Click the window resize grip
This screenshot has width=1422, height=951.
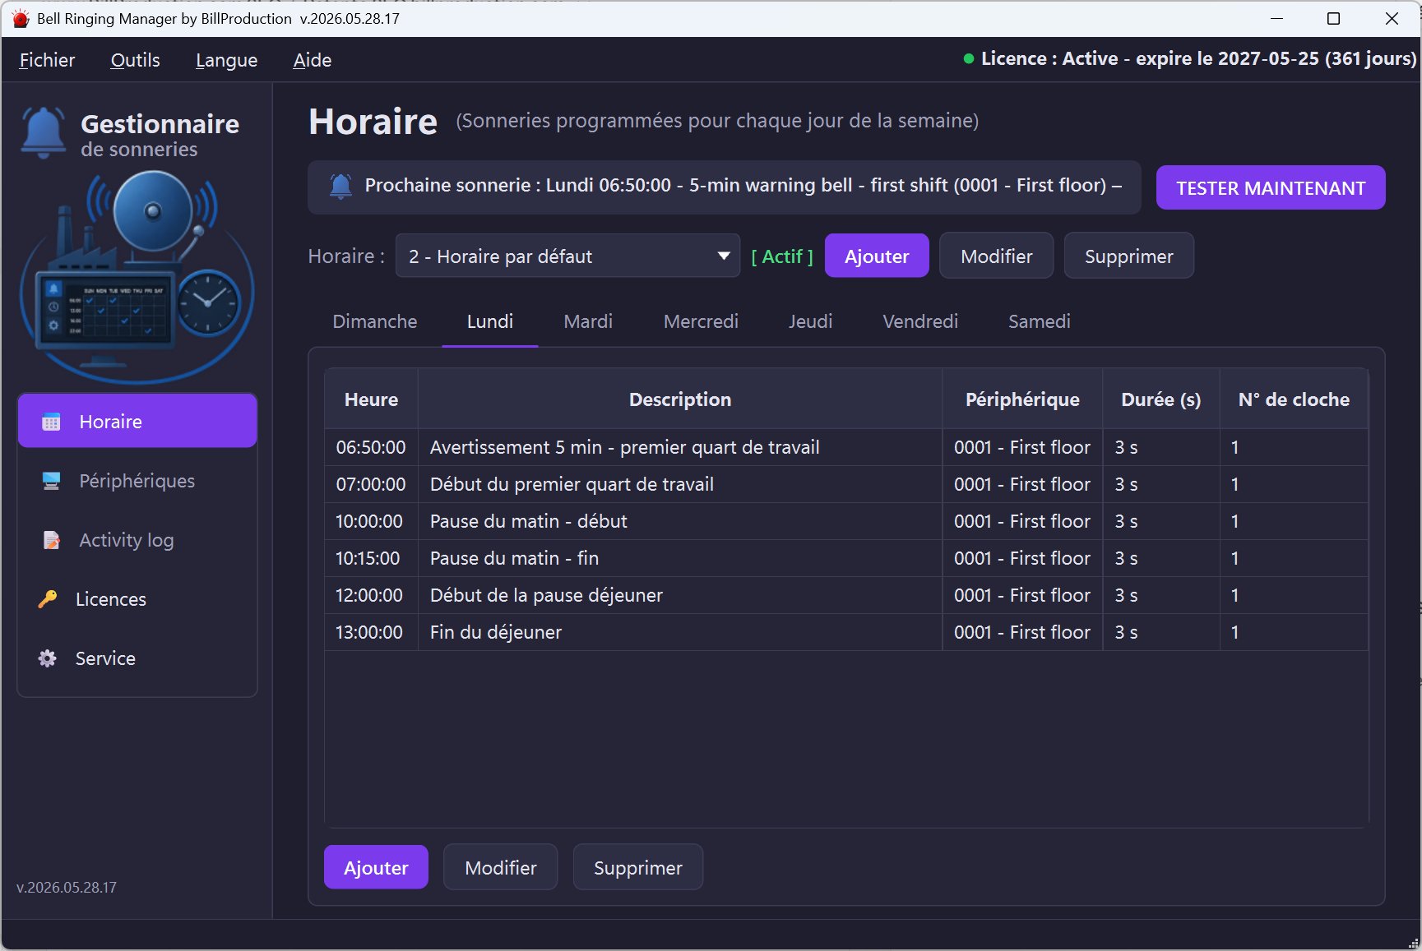[x=1413, y=943]
